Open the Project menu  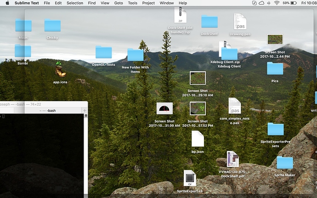click(x=148, y=3)
